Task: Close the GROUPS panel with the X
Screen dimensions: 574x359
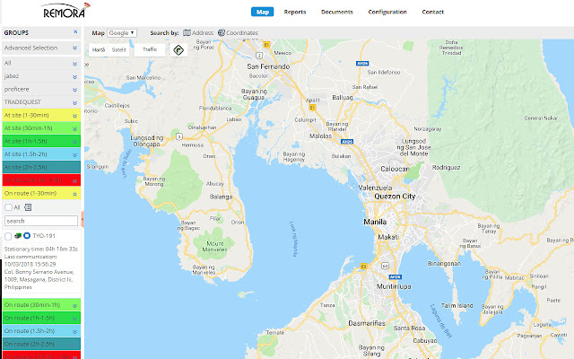Action: point(75,32)
